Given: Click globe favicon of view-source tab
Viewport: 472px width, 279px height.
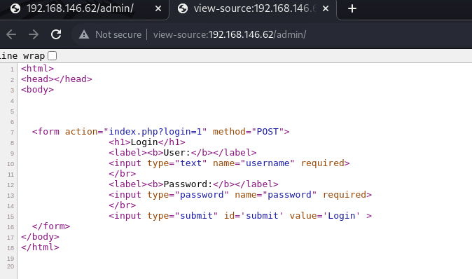Looking at the screenshot, I should [x=182, y=8].
